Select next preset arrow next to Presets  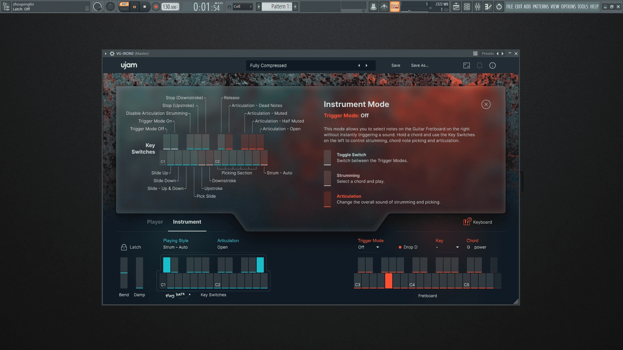pyautogui.click(x=503, y=53)
